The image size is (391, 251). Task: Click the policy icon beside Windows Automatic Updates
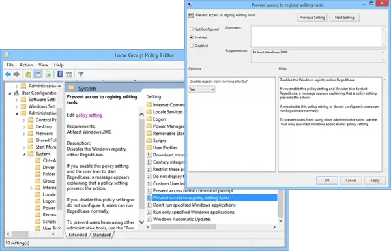click(149, 219)
